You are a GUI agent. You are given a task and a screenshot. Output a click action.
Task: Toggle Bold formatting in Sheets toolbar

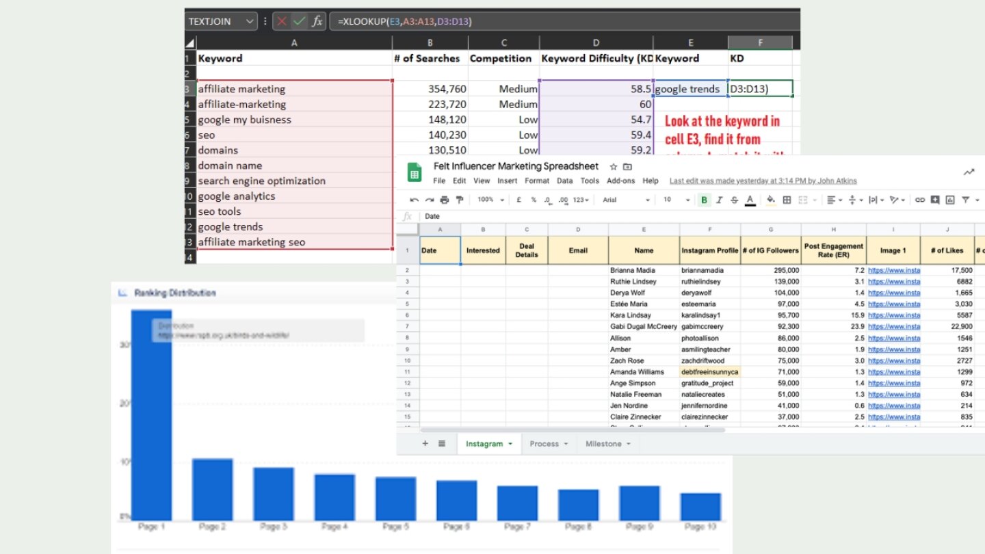pyautogui.click(x=705, y=200)
